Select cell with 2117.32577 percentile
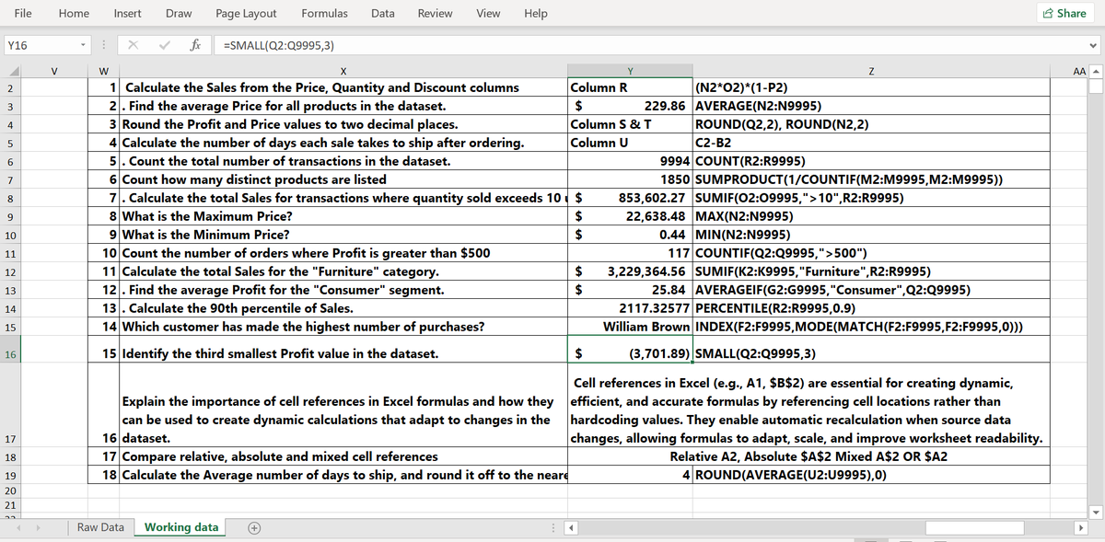The image size is (1105, 542). point(630,308)
